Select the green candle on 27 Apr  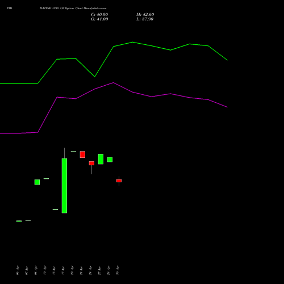pyautogui.click(x=101, y=159)
